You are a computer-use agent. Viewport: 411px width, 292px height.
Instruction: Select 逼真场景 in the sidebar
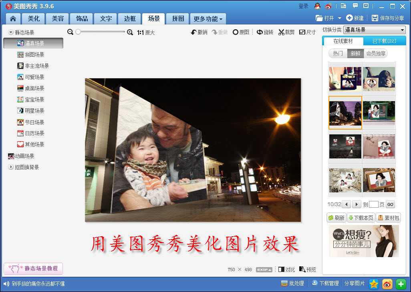[33, 43]
